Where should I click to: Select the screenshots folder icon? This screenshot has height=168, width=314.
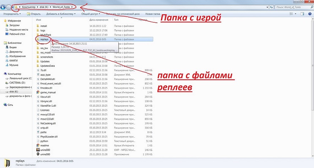pos(38,57)
